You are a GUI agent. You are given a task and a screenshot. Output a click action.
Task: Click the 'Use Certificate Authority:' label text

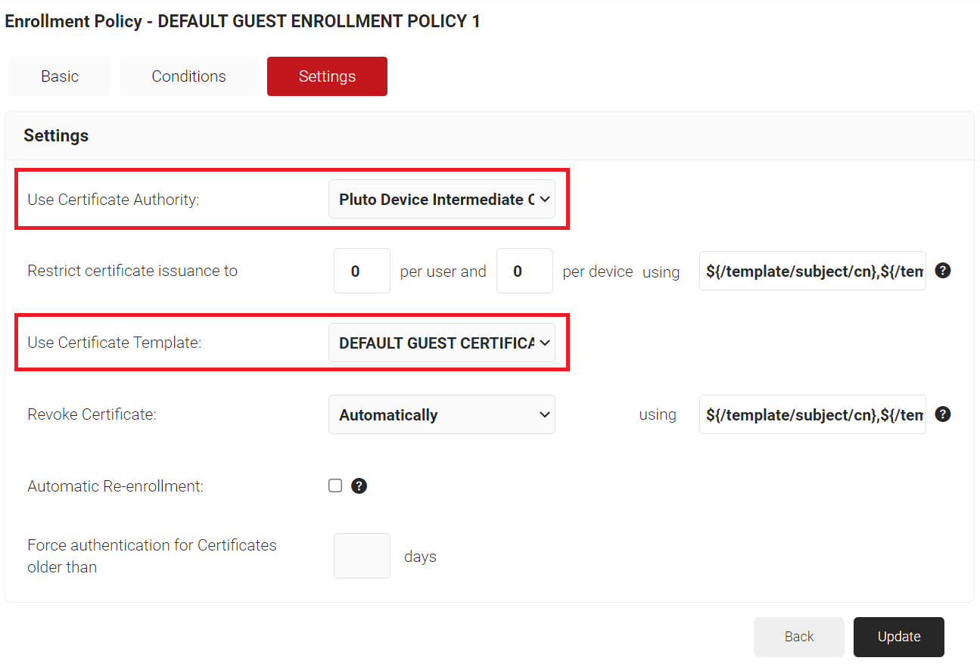[x=114, y=200]
